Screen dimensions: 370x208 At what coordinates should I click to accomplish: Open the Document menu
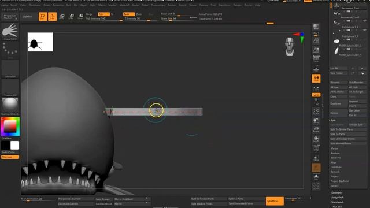tap(35, 5)
